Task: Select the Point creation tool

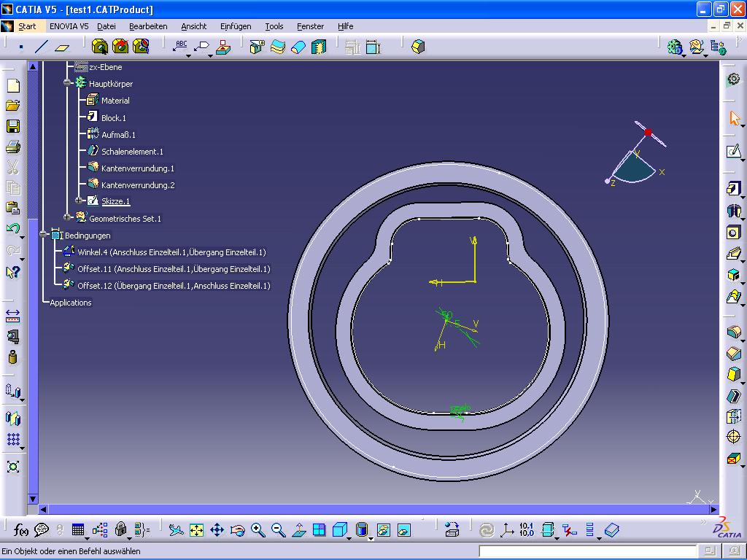Action: (21, 47)
